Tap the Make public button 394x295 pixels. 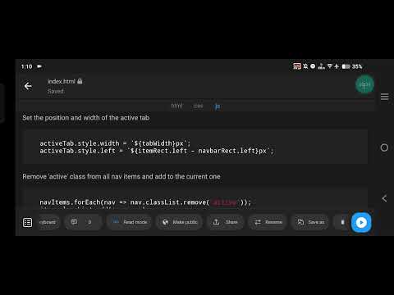pyautogui.click(x=180, y=222)
